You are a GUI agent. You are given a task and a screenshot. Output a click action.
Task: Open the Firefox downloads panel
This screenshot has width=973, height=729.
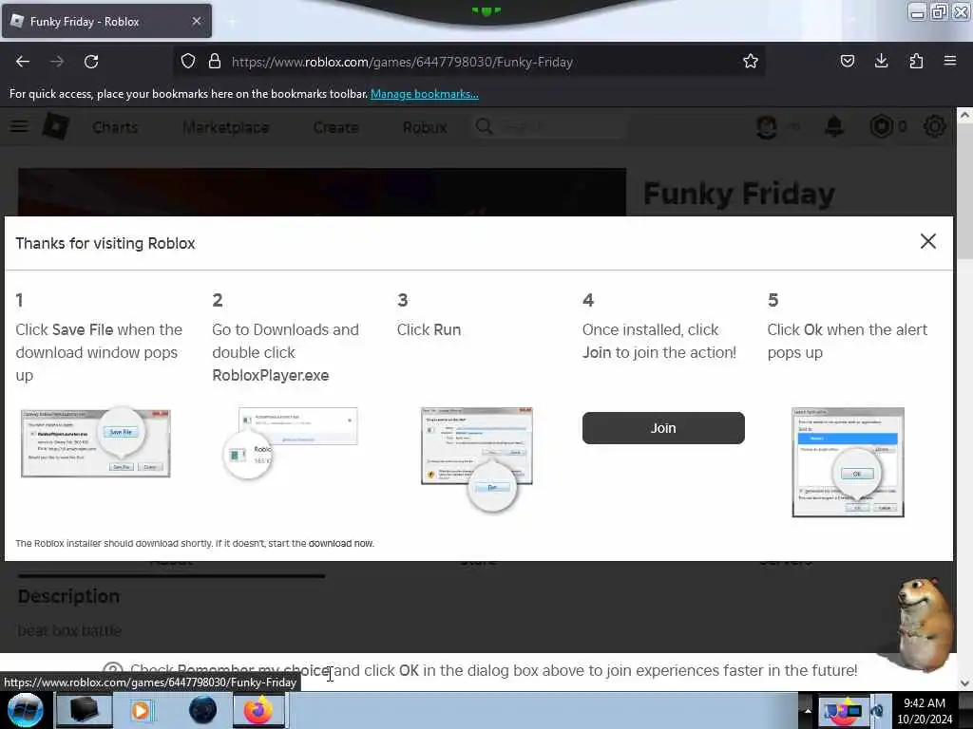tap(881, 61)
